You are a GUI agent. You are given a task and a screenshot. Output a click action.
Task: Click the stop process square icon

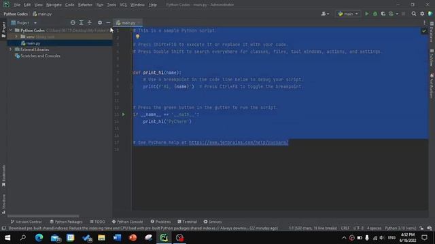(x=403, y=14)
